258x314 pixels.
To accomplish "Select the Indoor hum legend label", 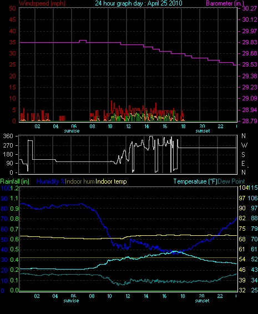I will [x=80, y=181].
